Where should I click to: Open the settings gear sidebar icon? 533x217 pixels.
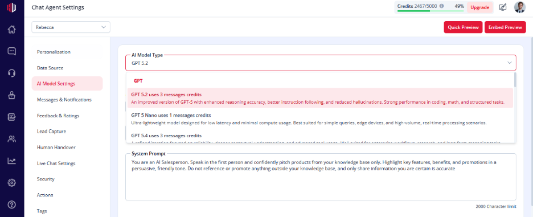coord(12,183)
